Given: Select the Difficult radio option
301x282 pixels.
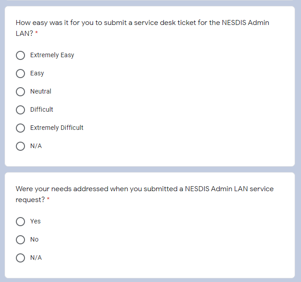Looking at the screenshot, I should click(20, 110).
